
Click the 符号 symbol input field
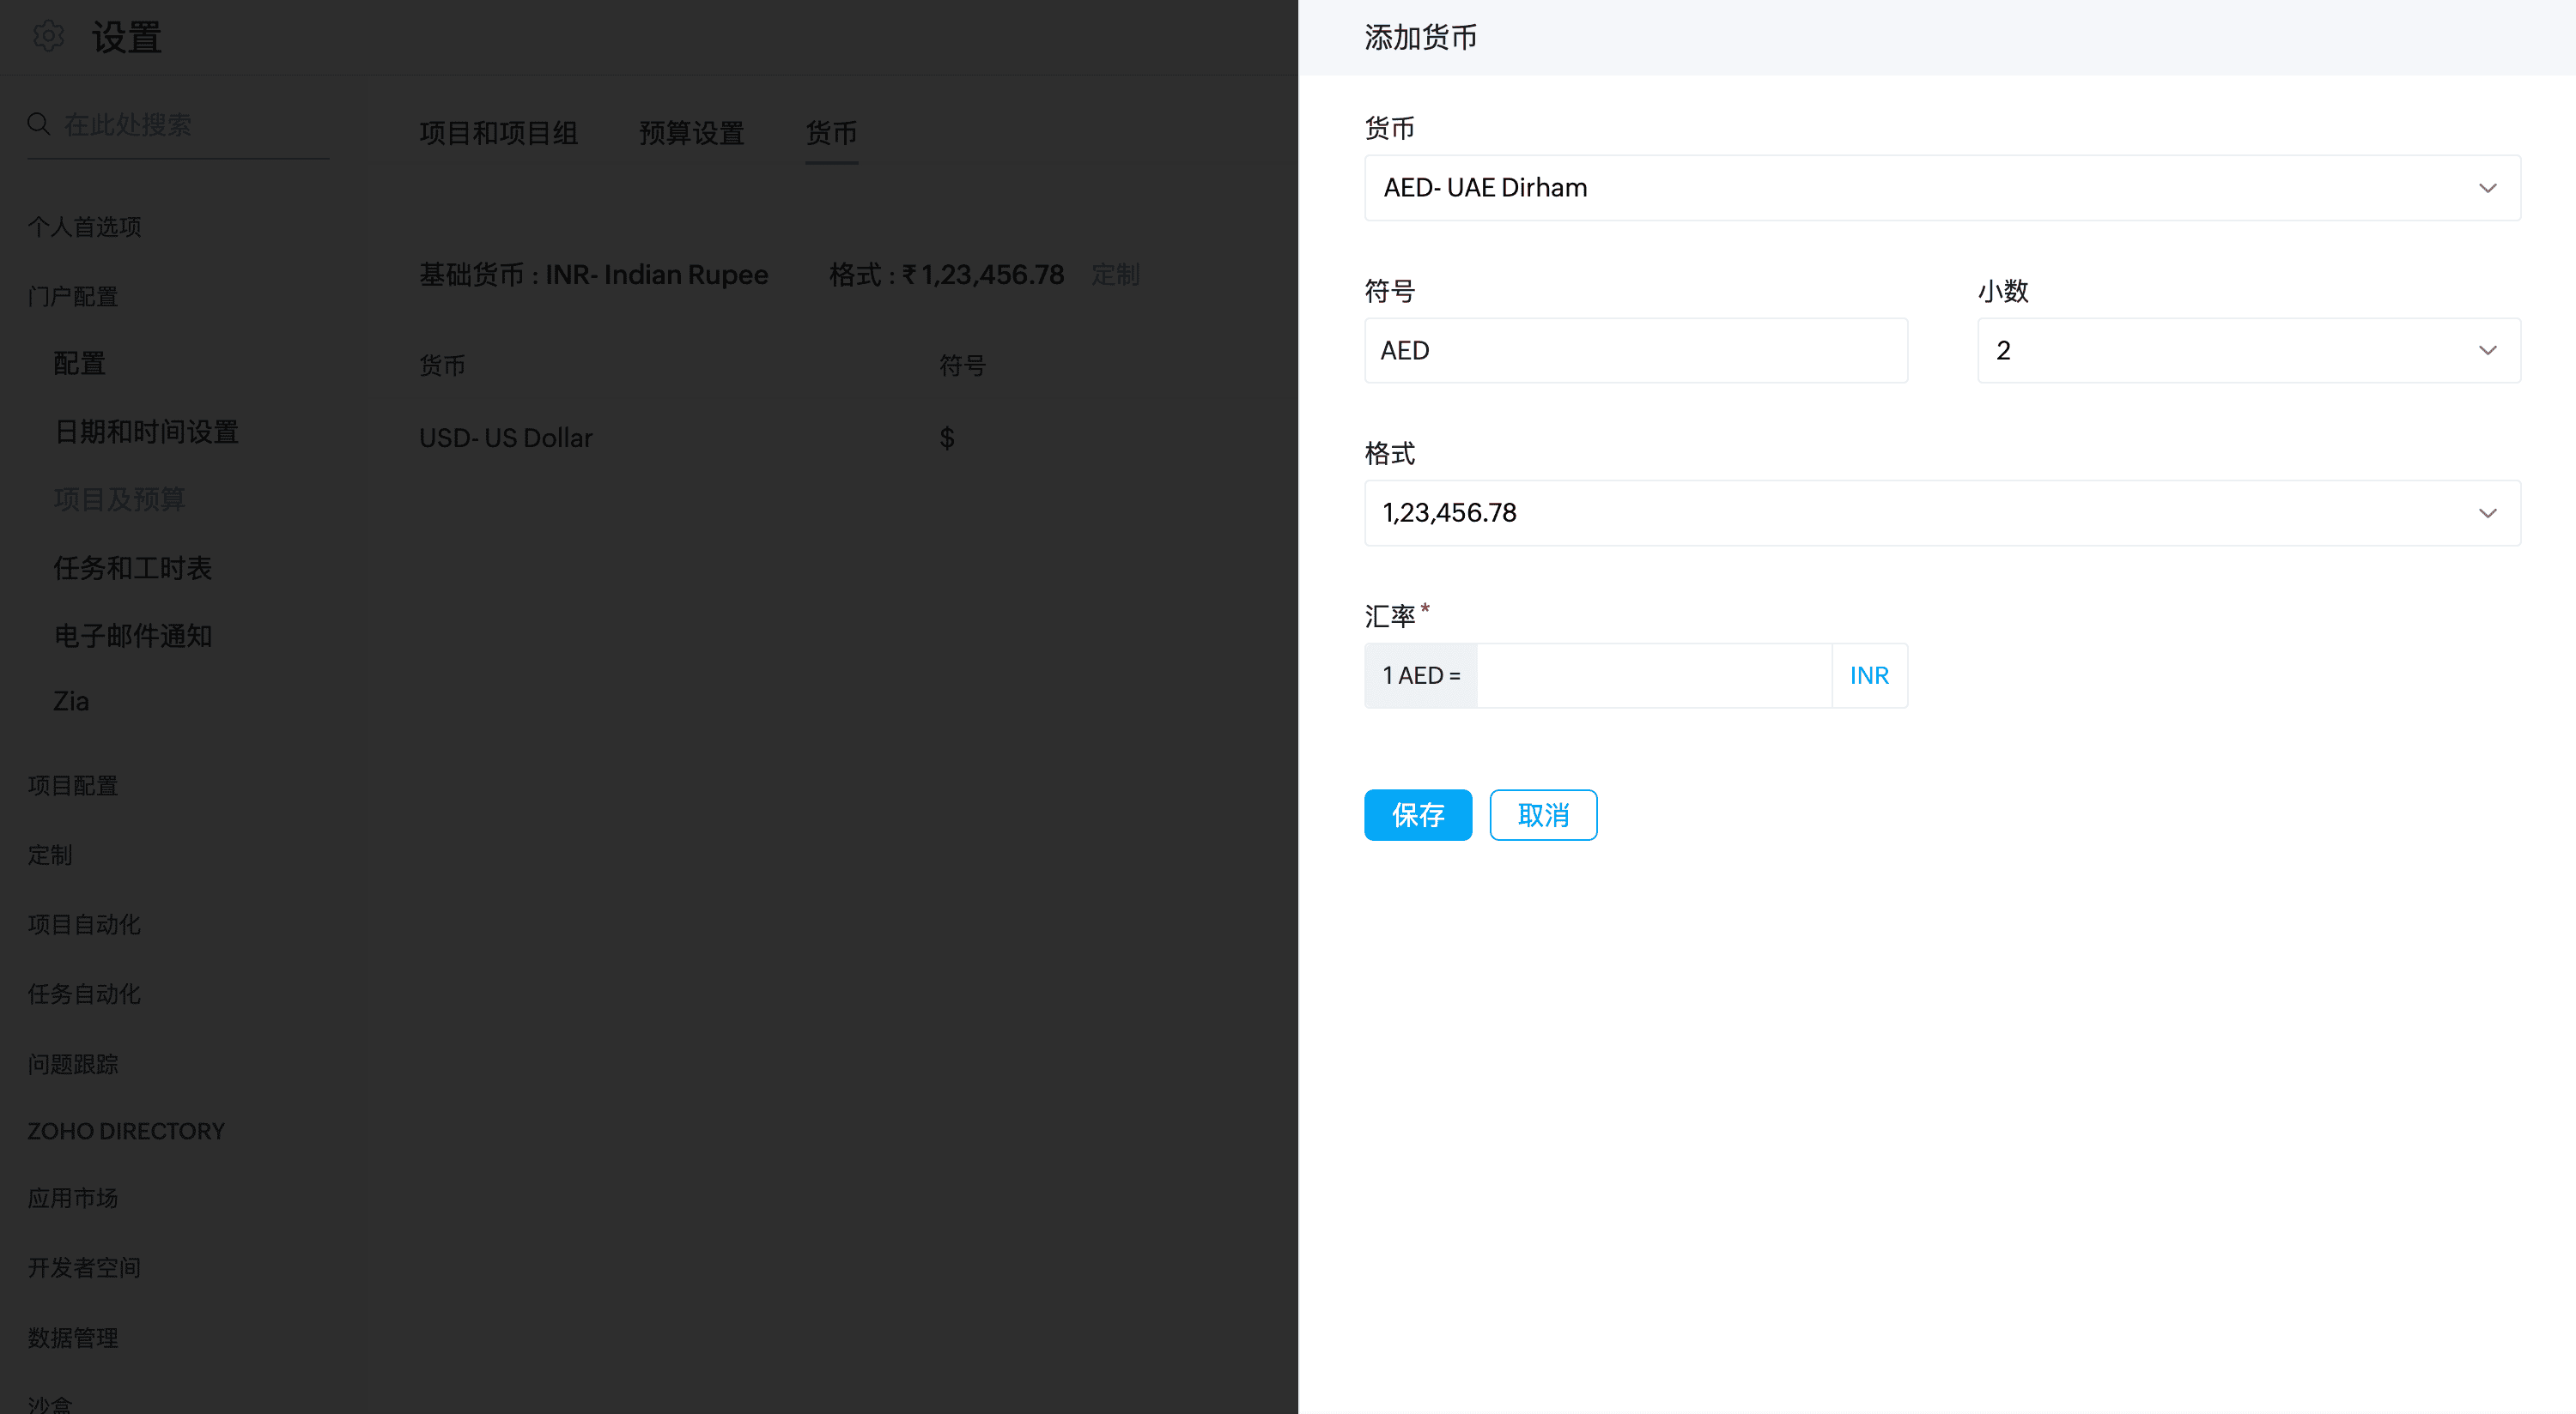point(1635,351)
